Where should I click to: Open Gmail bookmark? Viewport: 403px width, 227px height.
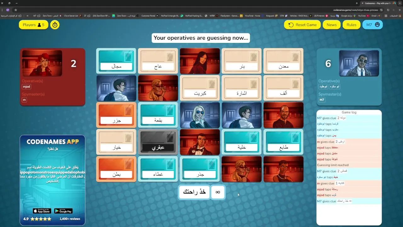tap(376, 16)
